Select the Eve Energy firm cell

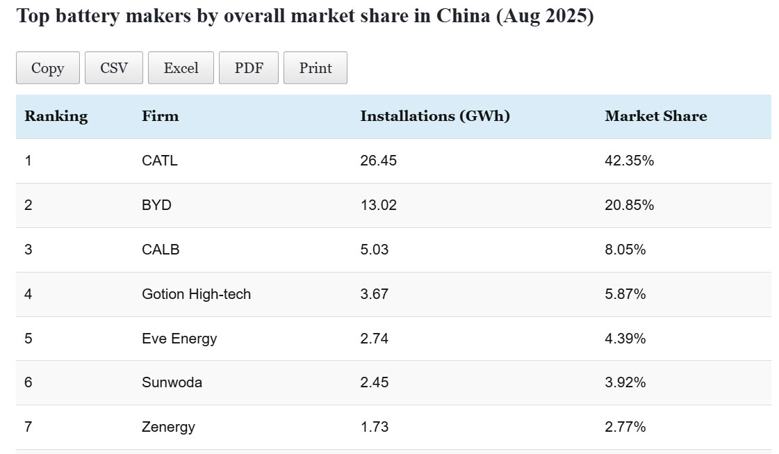click(179, 339)
